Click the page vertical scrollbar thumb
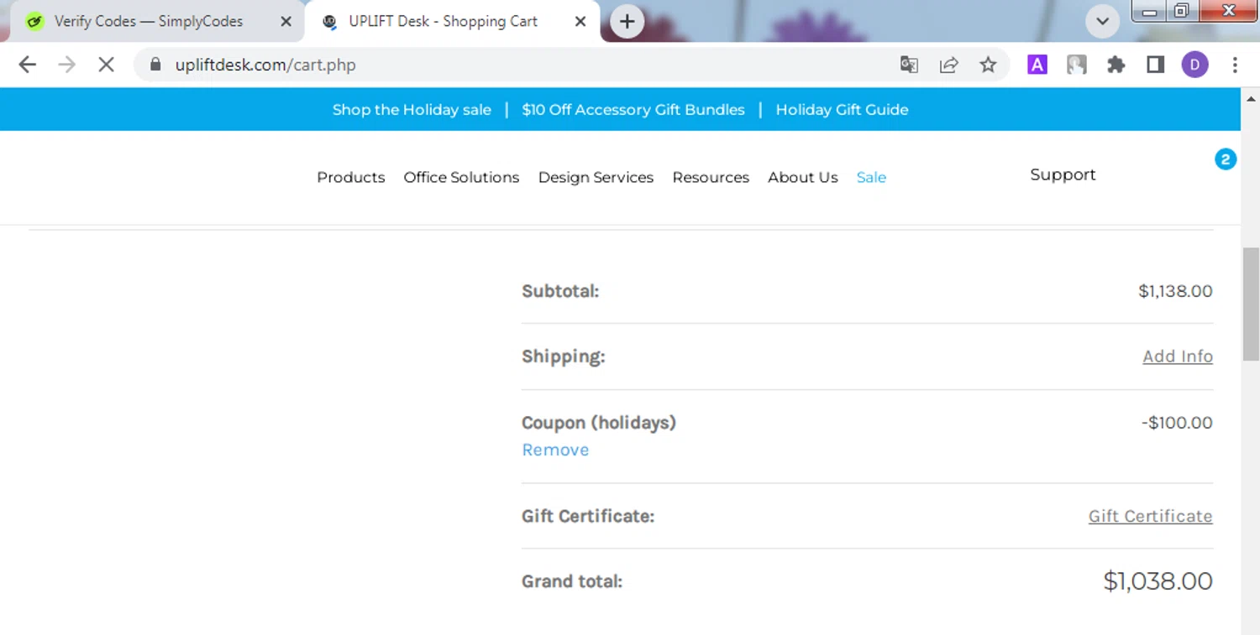The image size is (1260, 635). 1251,304
